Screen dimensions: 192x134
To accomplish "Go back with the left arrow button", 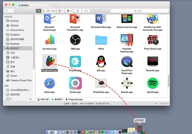I will 7,11.
